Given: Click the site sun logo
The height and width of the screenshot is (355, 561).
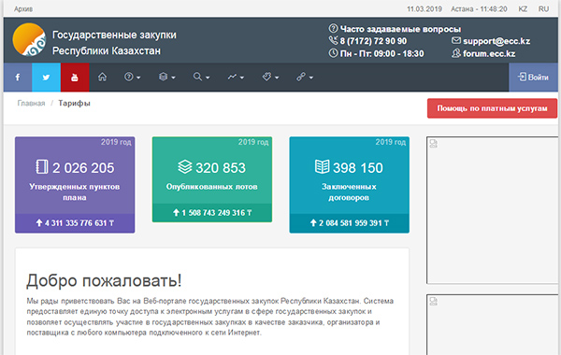Looking at the screenshot, I should click(29, 39).
